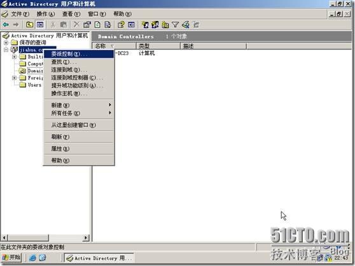Click the tree pane horizontal scrollbar thumb

[x=28, y=237]
